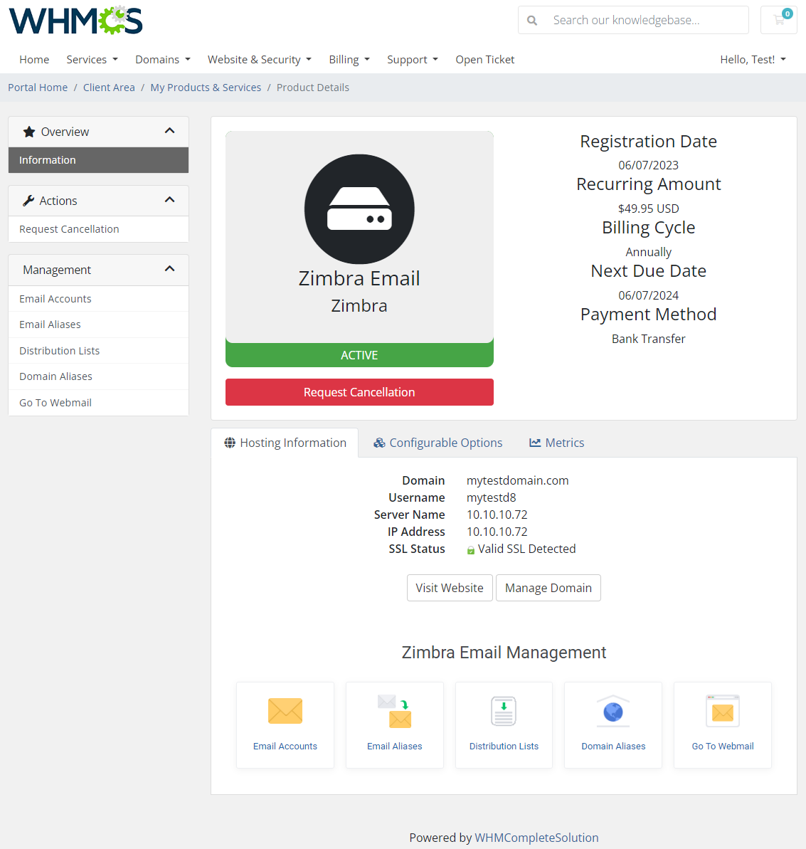The image size is (806, 849).
Task: Click the Zimbra Email server thumbnail
Action: [x=359, y=209]
